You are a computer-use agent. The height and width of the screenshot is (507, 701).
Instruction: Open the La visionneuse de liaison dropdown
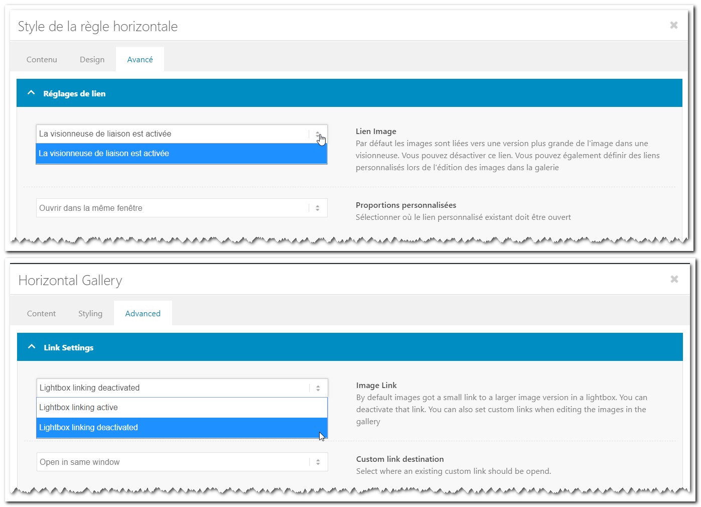point(182,134)
